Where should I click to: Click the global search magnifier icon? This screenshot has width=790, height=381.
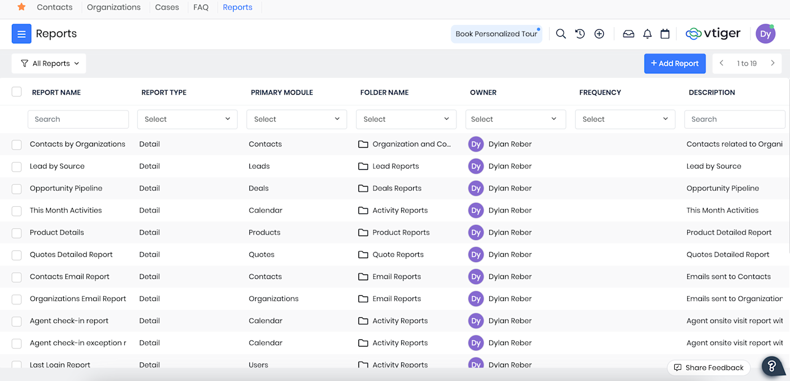pos(560,34)
